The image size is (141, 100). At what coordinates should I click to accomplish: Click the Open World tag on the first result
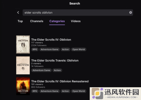point(79,49)
